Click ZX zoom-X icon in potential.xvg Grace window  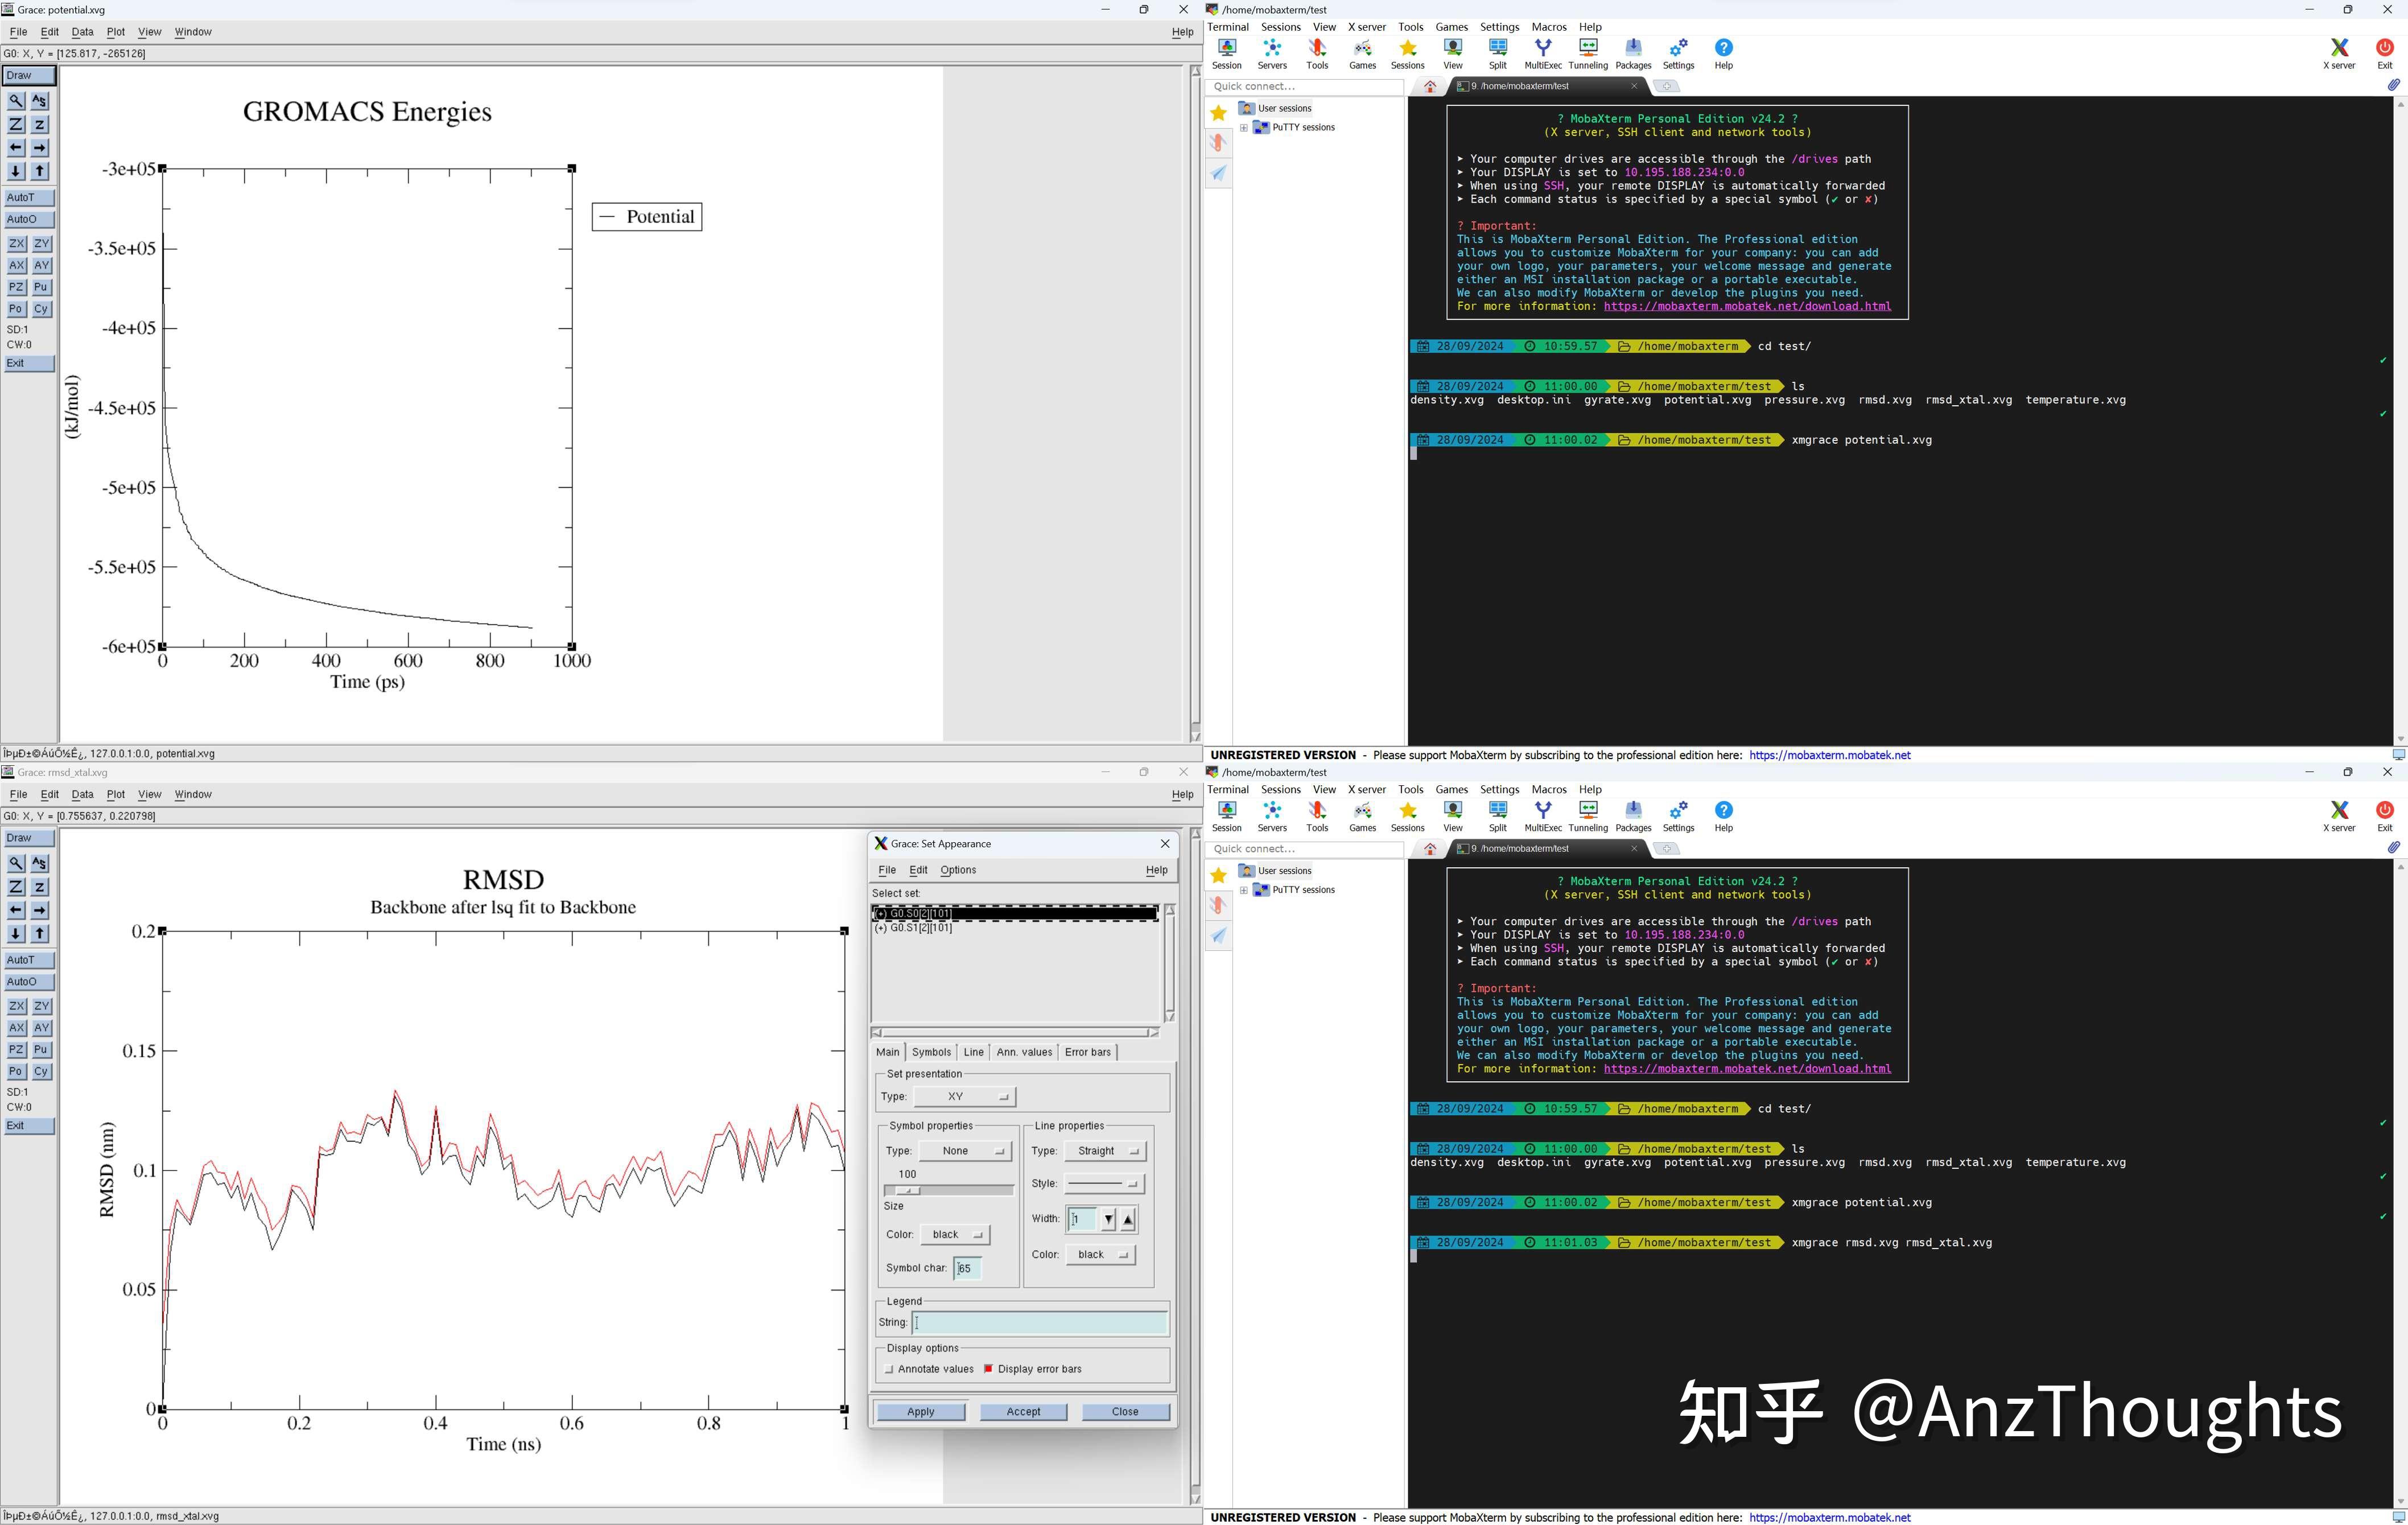(16, 244)
